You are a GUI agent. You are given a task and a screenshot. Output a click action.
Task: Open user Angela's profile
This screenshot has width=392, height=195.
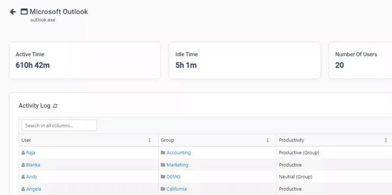click(34, 189)
